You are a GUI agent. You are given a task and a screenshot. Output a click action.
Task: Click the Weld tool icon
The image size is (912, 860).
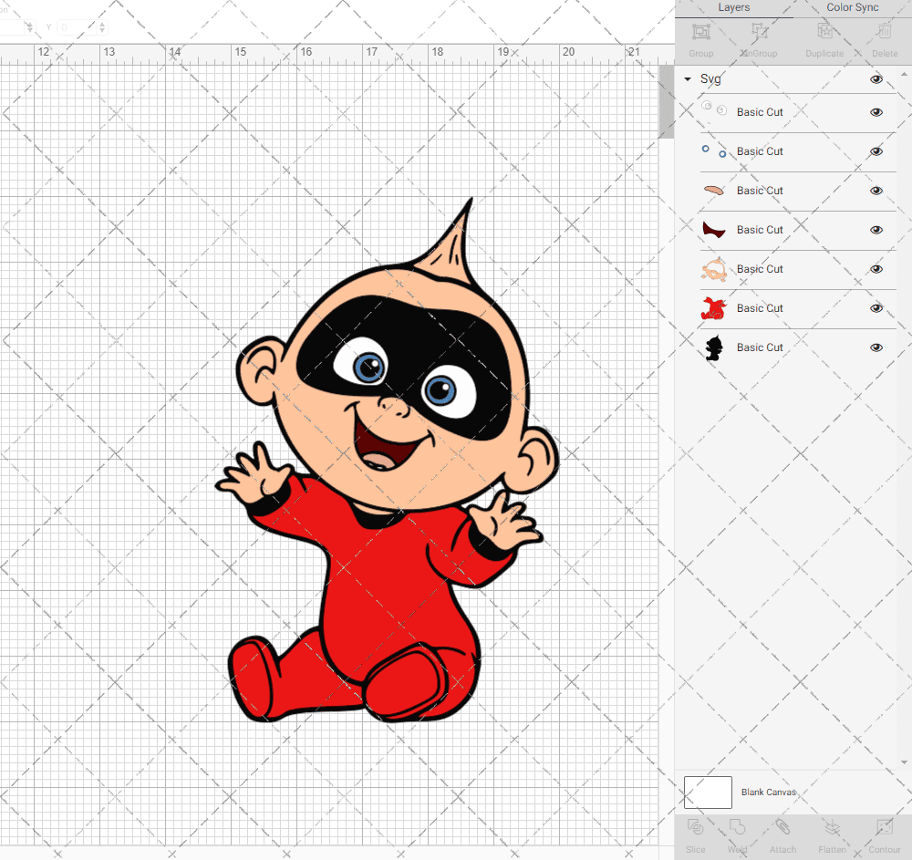737,827
